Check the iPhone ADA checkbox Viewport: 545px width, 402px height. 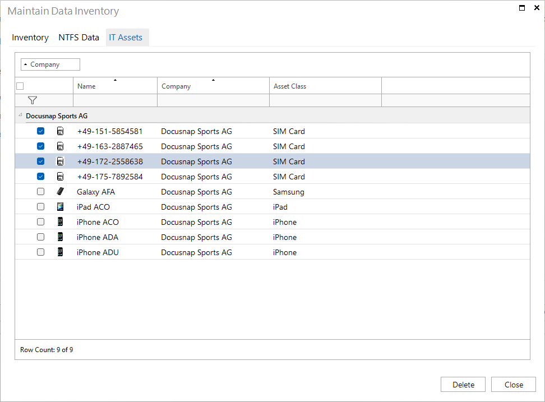(41, 237)
